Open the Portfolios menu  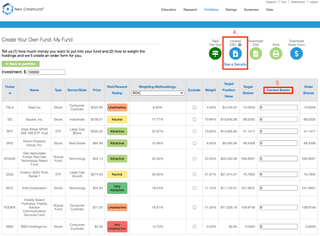211,10
